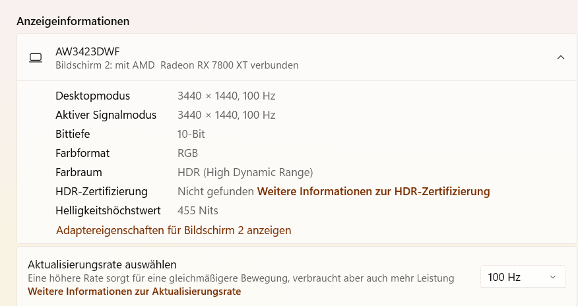
Task: Click the Anzeigeinformationen heading
Action: tap(73, 21)
